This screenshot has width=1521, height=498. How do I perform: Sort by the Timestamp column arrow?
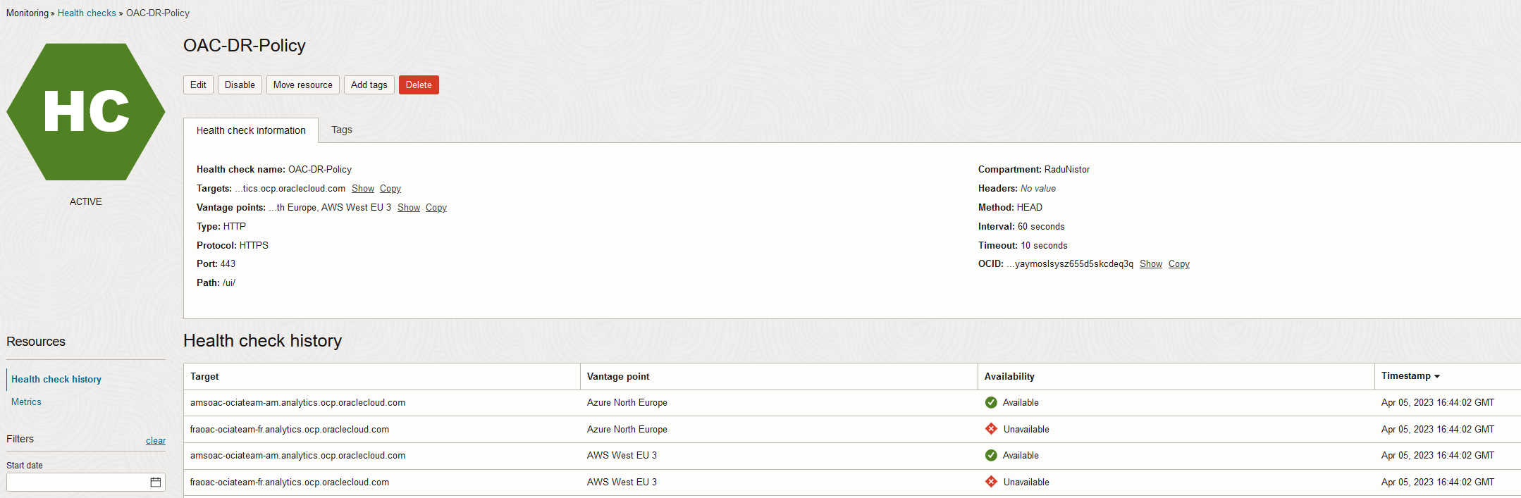[x=1437, y=377]
